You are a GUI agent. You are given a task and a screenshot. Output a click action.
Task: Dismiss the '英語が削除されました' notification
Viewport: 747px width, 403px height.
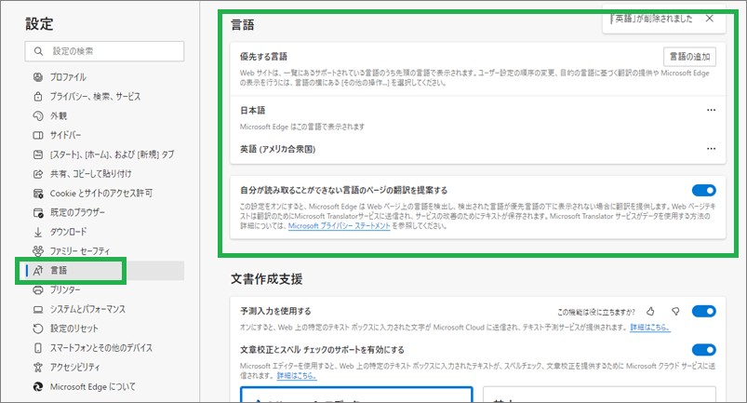(x=710, y=19)
